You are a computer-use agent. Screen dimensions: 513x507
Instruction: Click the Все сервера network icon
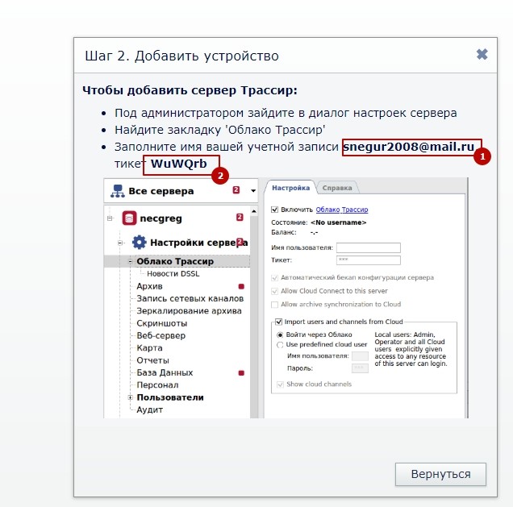[x=118, y=191]
